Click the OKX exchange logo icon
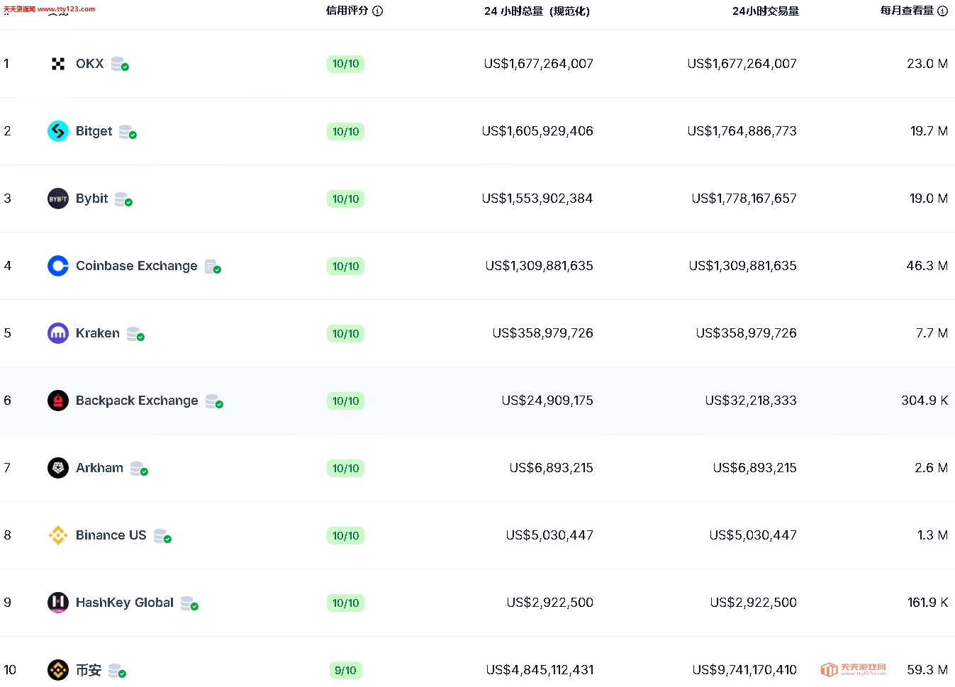The height and width of the screenshot is (687, 955). (x=58, y=64)
